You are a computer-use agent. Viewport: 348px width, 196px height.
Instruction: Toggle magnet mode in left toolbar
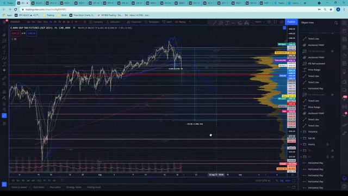point(4,92)
